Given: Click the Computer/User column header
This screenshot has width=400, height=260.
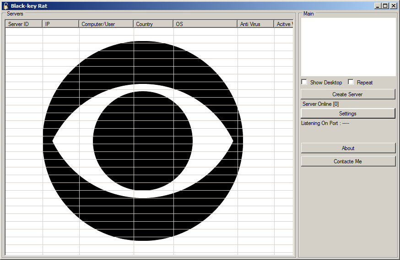Looking at the screenshot, I should (106, 24).
